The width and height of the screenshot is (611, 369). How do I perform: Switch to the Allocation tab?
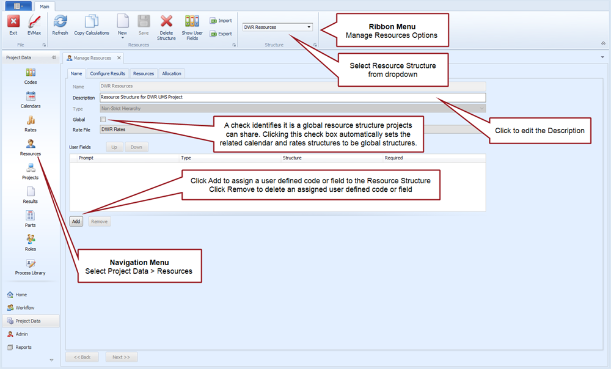(172, 73)
